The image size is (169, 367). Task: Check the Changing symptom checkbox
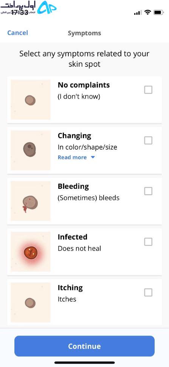click(x=148, y=140)
